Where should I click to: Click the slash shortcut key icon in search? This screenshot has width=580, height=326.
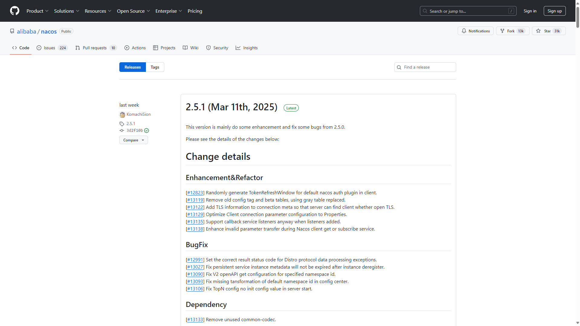click(x=511, y=11)
